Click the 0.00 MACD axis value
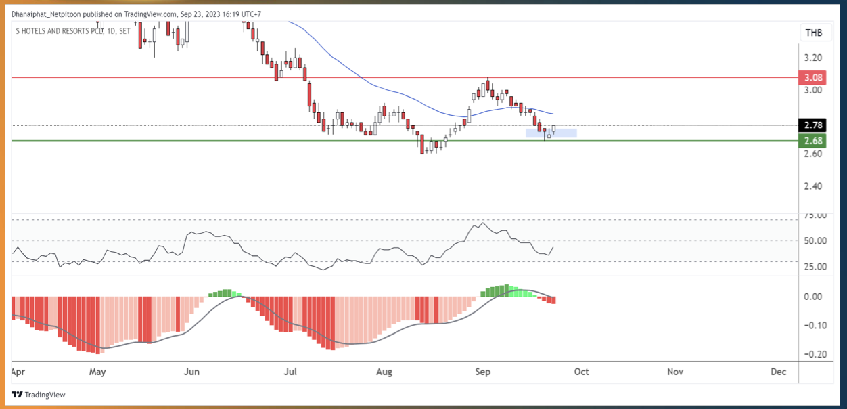This screenshot has height=409, width=847. pos(812,297)
